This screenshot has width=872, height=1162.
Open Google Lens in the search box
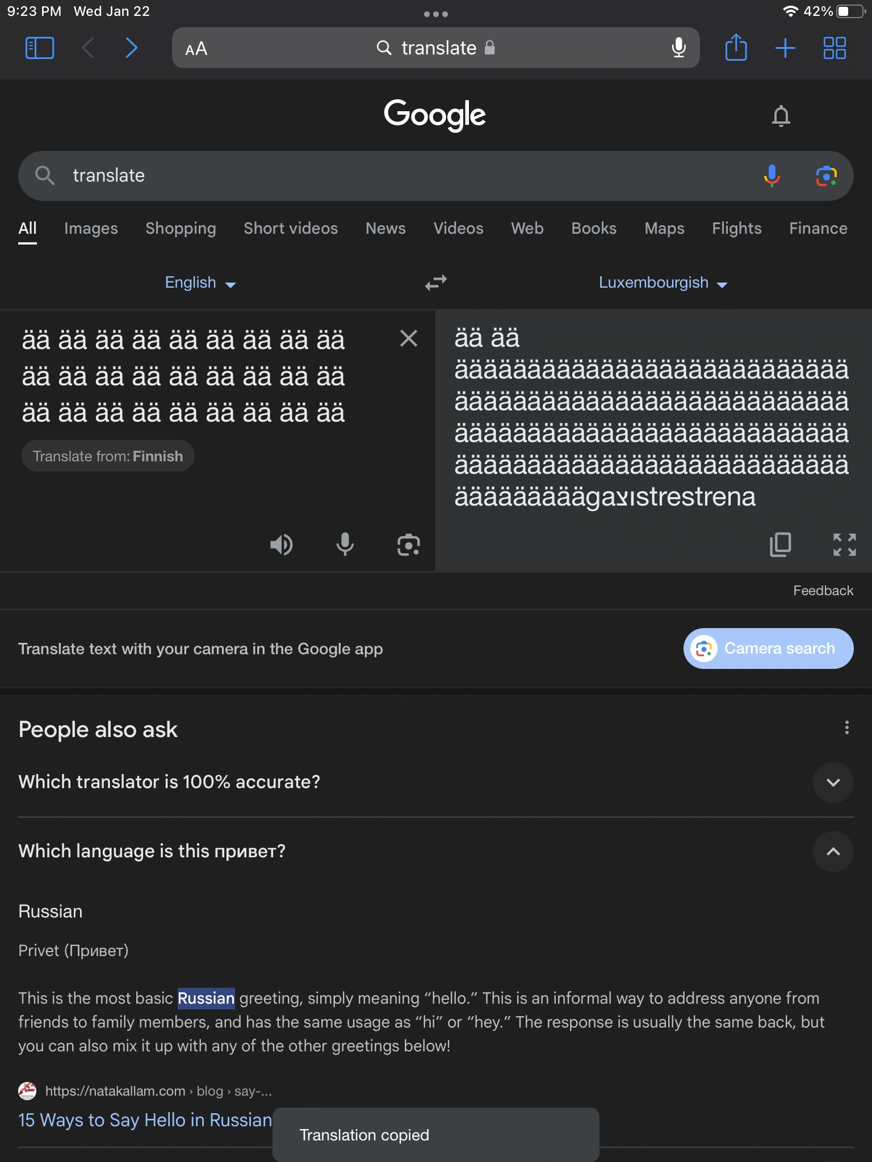tap(826, 176)
